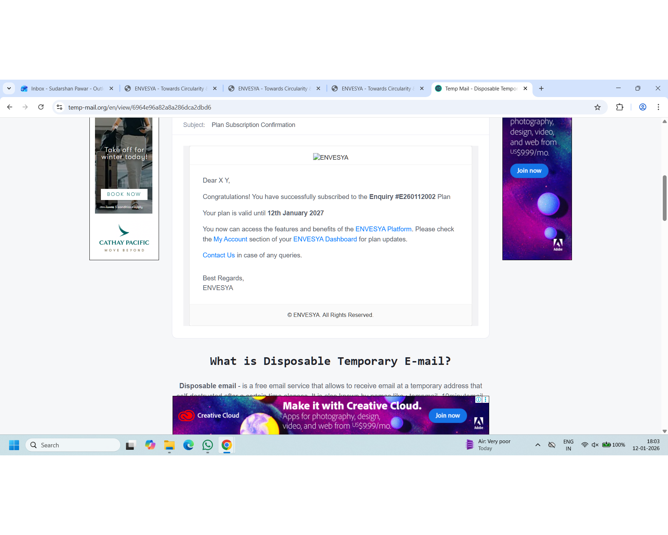The height and width of the screenshot is (535, 668).
Task: Show hidden system tray icons chevron
Action: coord(538,445)
